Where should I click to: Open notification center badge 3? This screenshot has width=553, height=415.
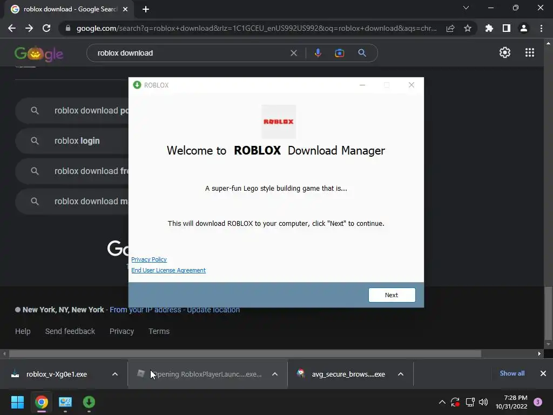pos(538,402)
